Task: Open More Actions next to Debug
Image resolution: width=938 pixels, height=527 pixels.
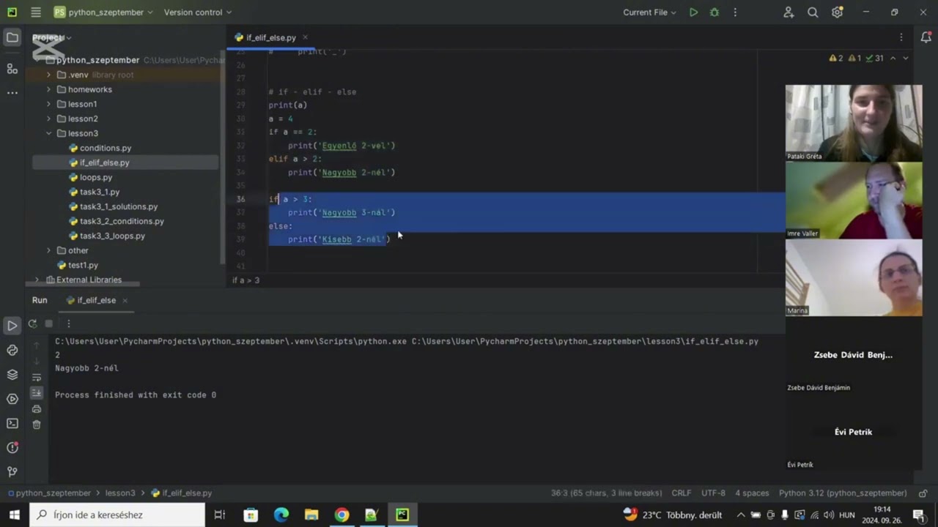Action: pyautogui.click(x=735, y=12)
